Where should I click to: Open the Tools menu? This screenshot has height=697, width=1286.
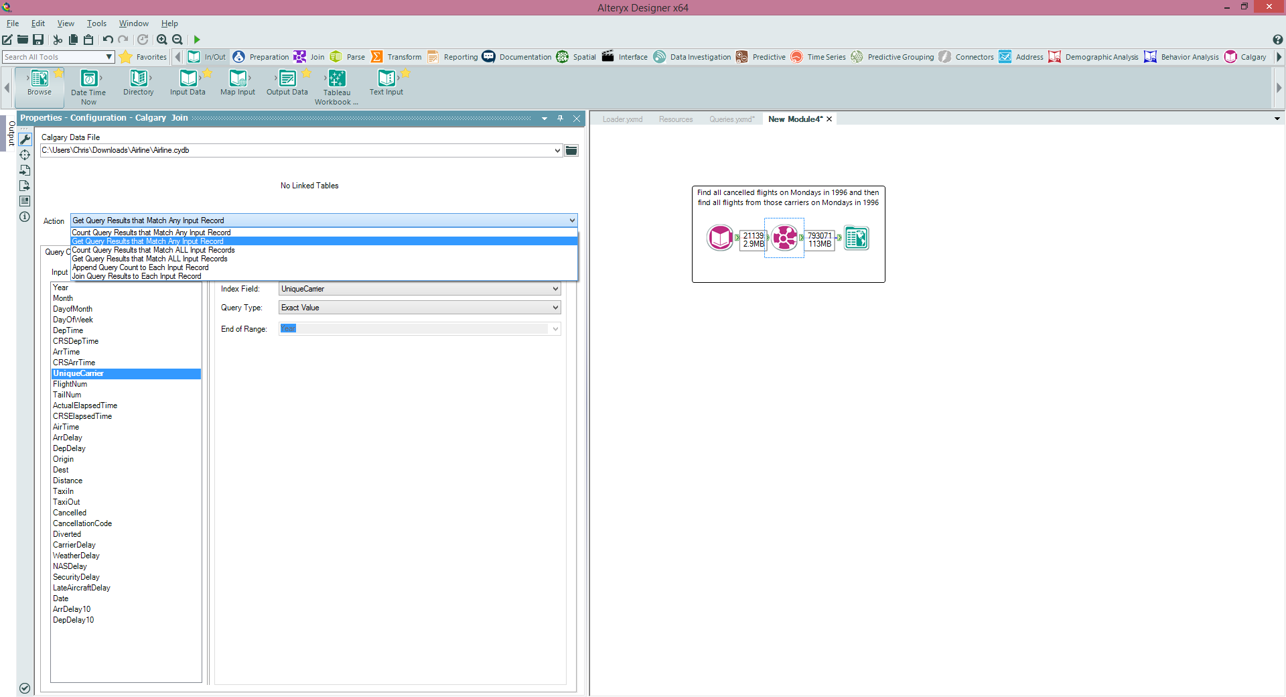pos(96,23)
